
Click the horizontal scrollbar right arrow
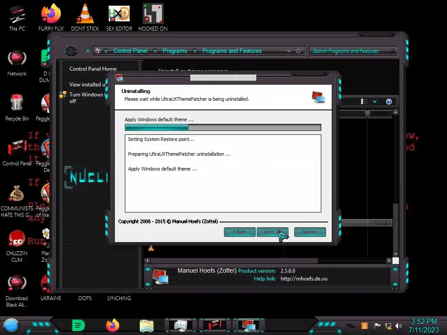pyautogui.click(x=389, y=260)
